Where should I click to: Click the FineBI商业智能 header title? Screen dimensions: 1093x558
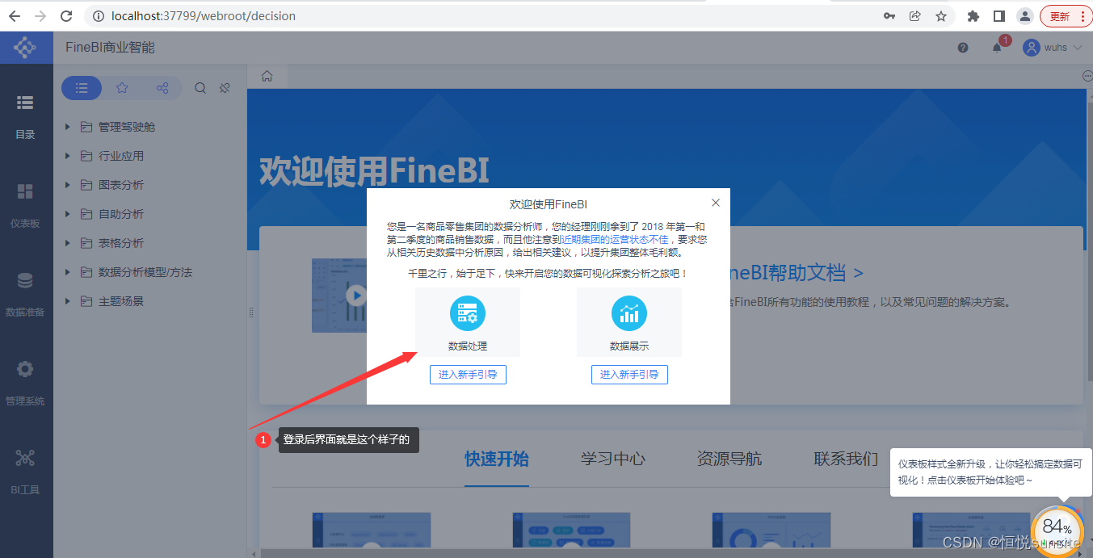[110, 48]
